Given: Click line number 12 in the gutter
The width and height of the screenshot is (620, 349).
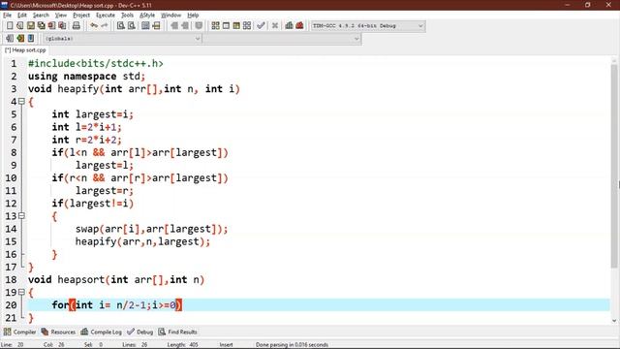Looking at the screenshot, I should tap(11, 204).
